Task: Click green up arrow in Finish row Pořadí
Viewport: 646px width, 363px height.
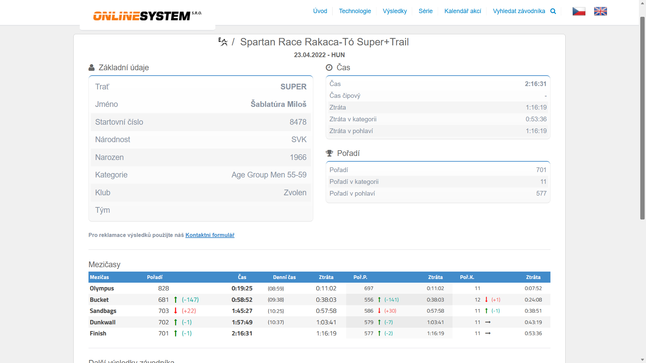Action: 176,333
